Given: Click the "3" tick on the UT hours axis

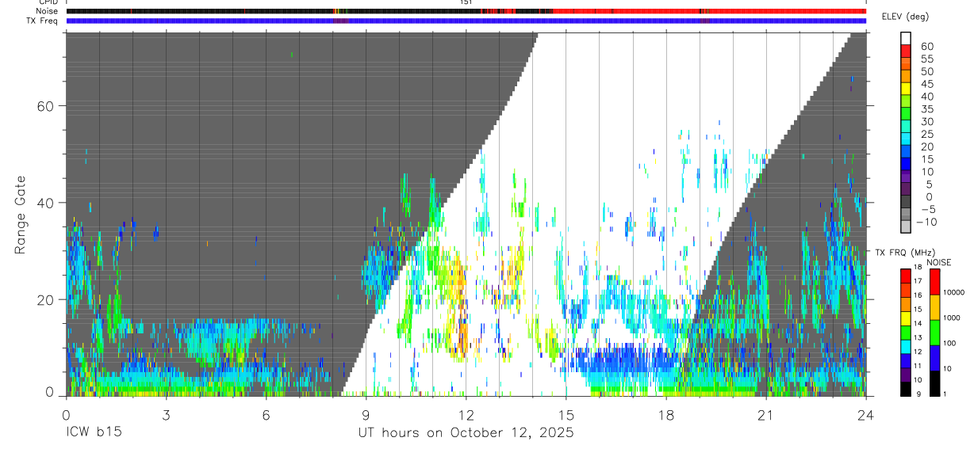Looking at the screenshot, I should coord(167,415).
